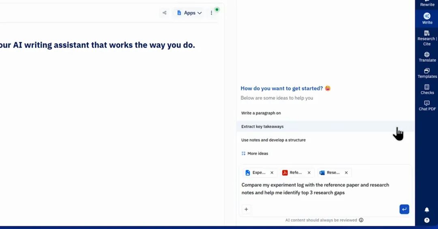This screenshot has width=438, height=229.
Task: Open the Rewrite tool in sidebar
Action: (x=427, y=3)
